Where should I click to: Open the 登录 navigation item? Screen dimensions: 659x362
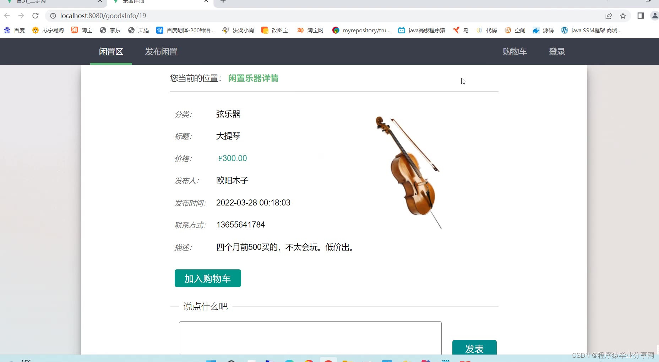pos(557,52)
